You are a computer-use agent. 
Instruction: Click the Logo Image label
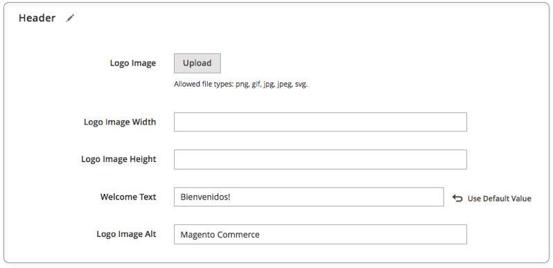[133, 63]
